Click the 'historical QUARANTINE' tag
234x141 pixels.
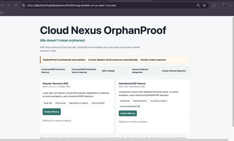tap(130, 106)
